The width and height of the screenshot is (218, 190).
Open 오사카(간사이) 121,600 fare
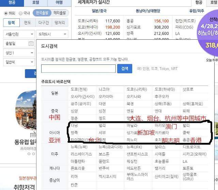(x=99, y=33)
